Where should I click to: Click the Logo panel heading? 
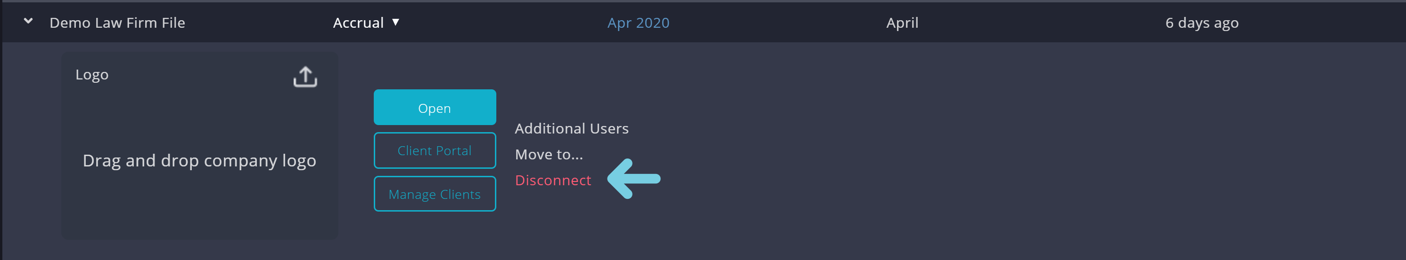point(92,74)
